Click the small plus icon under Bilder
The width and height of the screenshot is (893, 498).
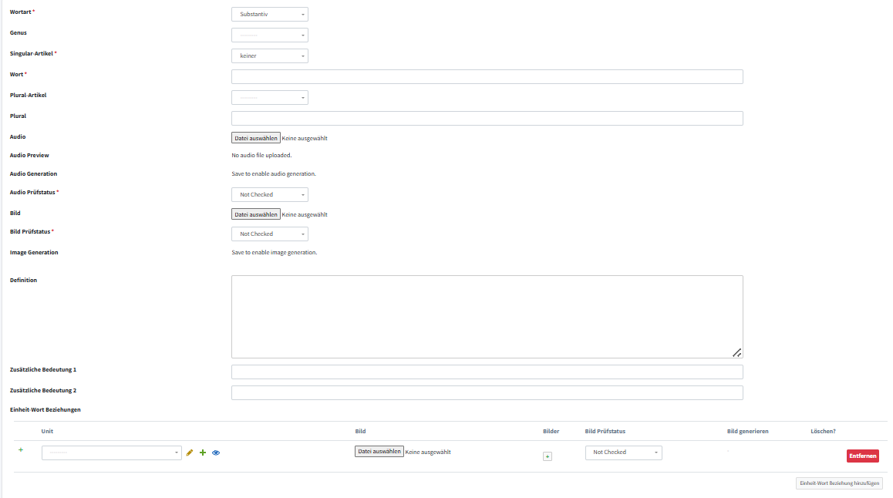548,456
